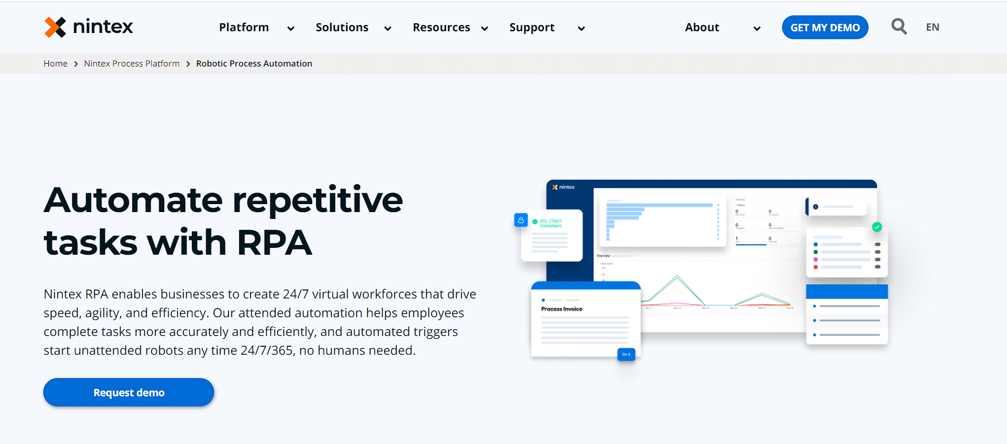
Task: Click the Nintex logo
Action: pos(88,27)
